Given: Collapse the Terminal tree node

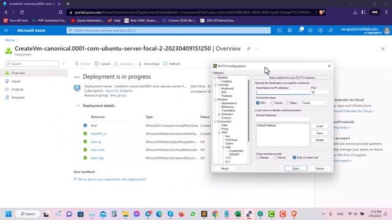Looking at the screenshot, I should point(215,85).
